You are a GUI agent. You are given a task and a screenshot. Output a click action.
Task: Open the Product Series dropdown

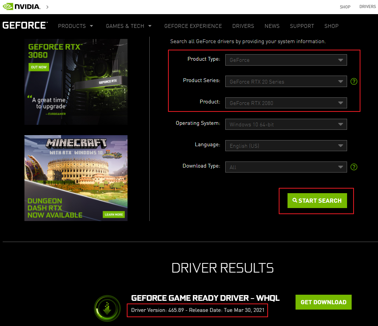point(286,81)
